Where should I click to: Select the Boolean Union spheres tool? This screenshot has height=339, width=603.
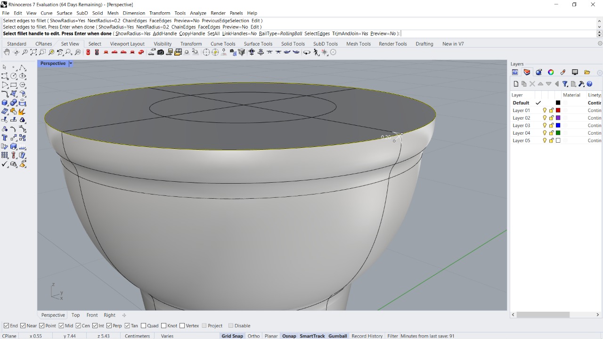point(14,103)
